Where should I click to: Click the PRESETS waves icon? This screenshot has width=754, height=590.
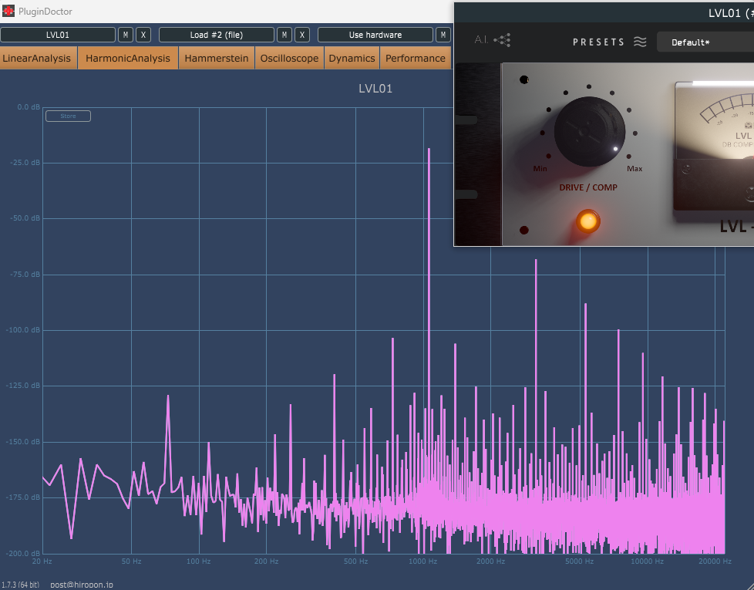[x=640, y=42]
